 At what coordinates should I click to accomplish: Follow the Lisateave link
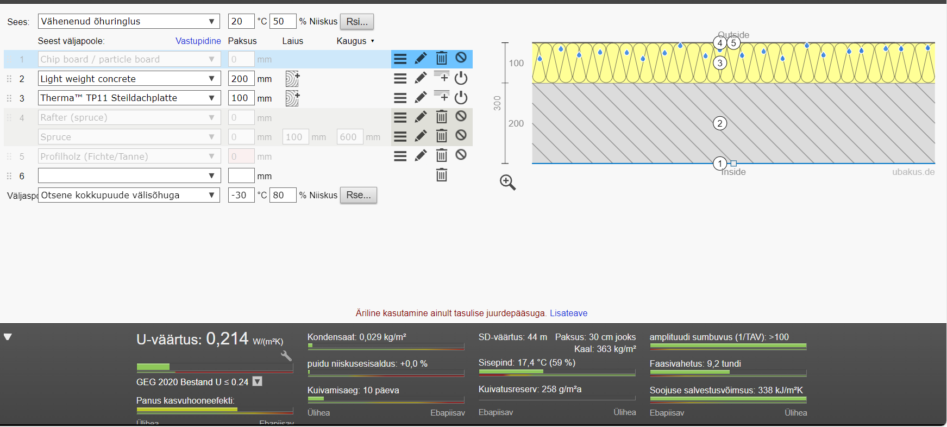(568, 313)
